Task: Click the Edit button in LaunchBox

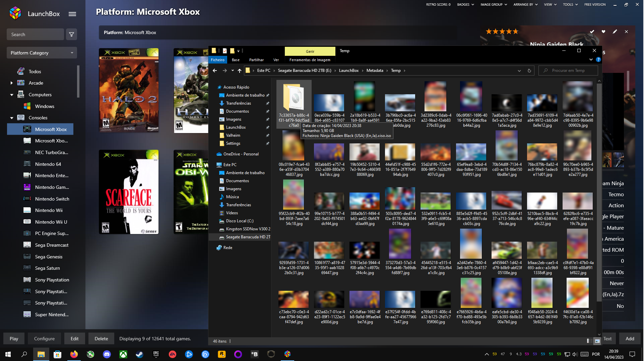Action: (74, 339)
